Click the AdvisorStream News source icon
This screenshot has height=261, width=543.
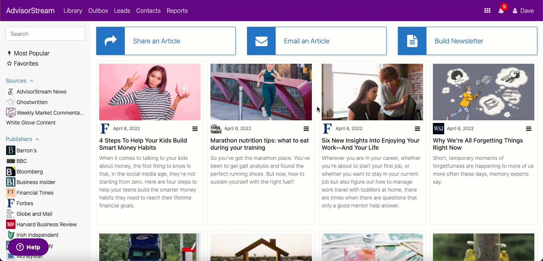click(x=11, y=92)
